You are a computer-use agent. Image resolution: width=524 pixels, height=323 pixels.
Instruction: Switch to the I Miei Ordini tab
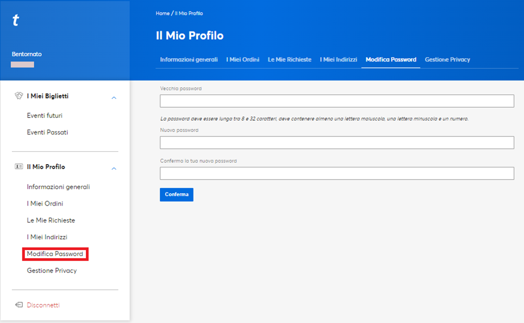242,60
